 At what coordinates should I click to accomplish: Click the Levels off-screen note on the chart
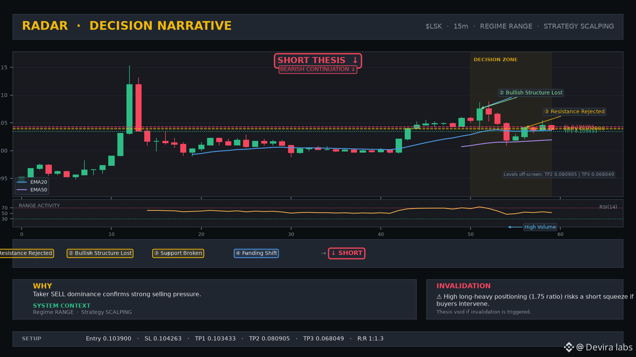coord(559,175)
